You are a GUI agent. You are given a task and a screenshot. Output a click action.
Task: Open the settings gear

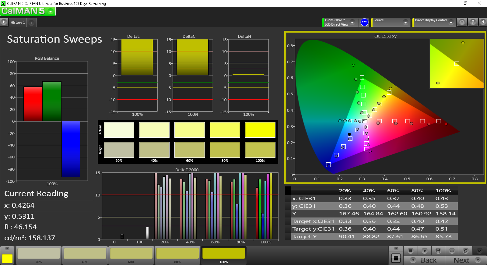pos(462,22)
